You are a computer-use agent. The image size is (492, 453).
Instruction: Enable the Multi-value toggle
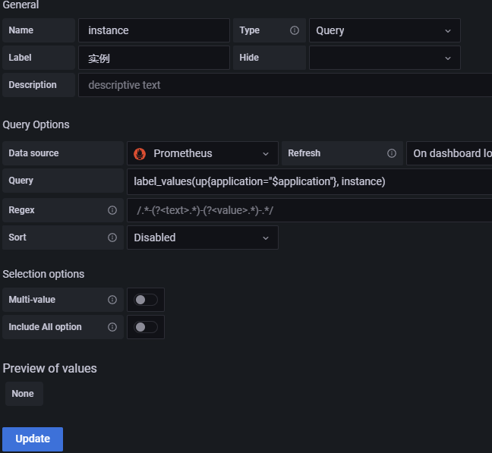click(146, 300)
